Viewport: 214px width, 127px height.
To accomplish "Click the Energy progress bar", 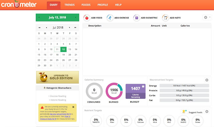I will [x=184, y=85].
